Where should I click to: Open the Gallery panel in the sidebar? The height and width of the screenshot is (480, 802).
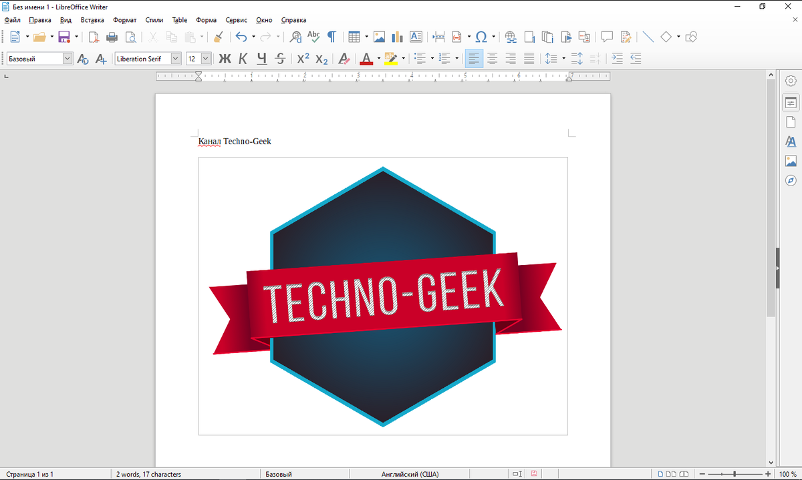(x=791, y=160)
